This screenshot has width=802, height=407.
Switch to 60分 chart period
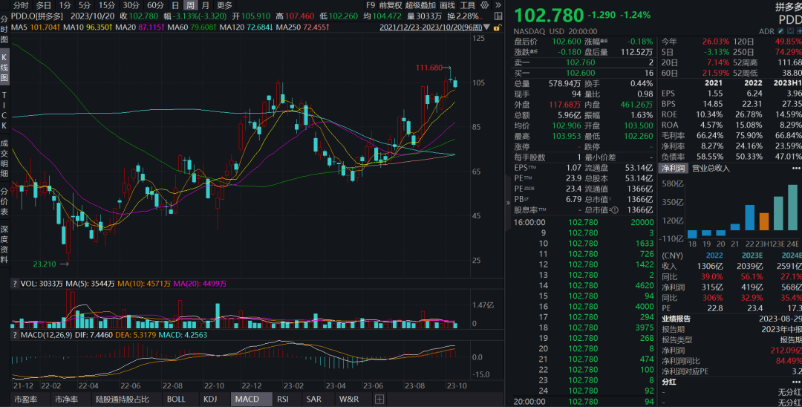click(x=155, y=5)
